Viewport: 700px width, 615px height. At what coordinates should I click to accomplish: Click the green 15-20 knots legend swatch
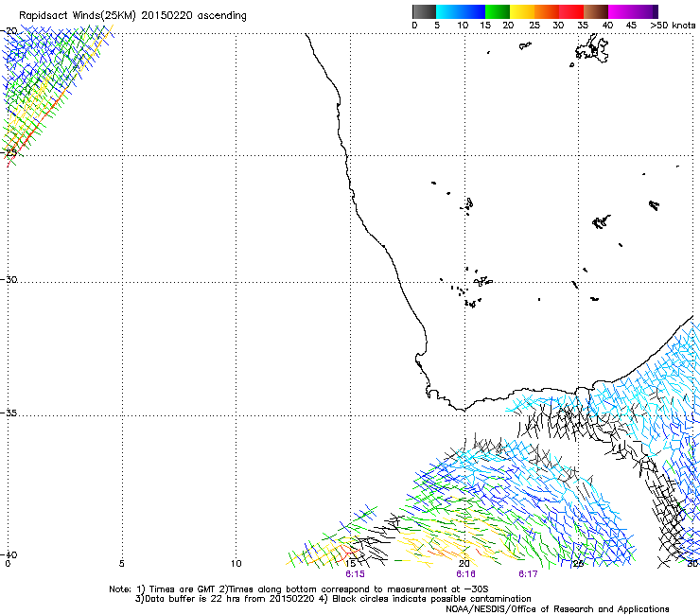(498, 11)
